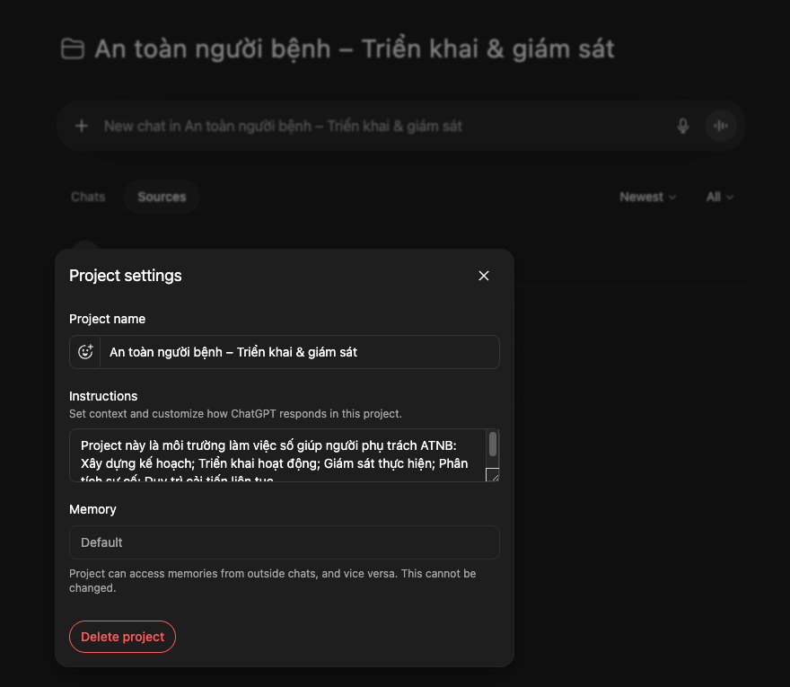Click the Project settings dialog title
Viewport: 790px width, 687px height.
click(x=126, y=276)
